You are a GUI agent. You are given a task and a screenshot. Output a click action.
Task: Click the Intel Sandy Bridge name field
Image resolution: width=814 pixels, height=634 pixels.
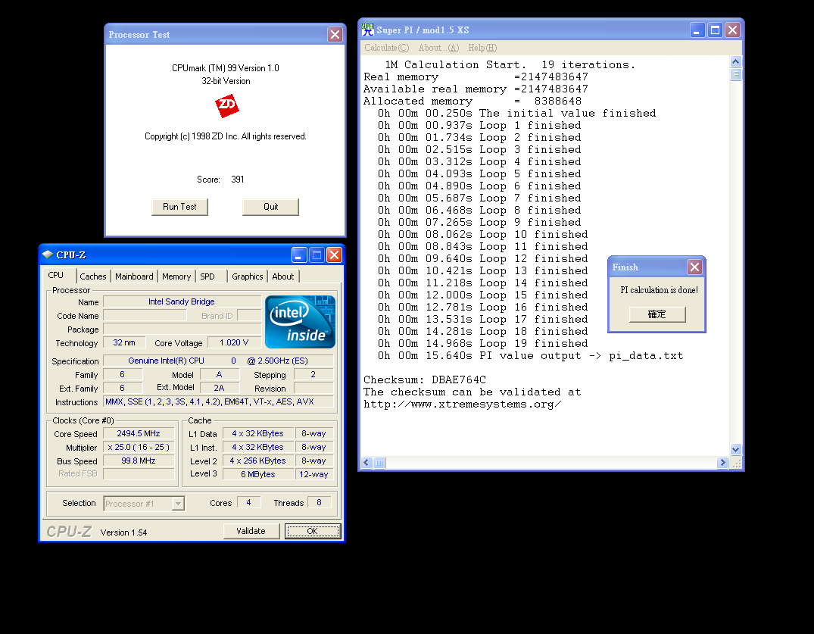182,301
